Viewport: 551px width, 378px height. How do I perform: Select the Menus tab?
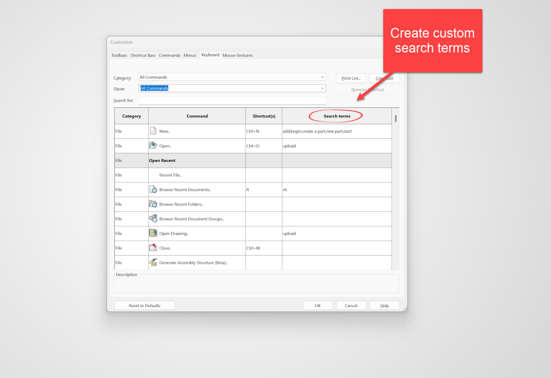click(190, 55)
